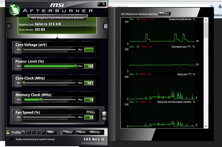Click the profile lock padlock icon

pos(8,132)
